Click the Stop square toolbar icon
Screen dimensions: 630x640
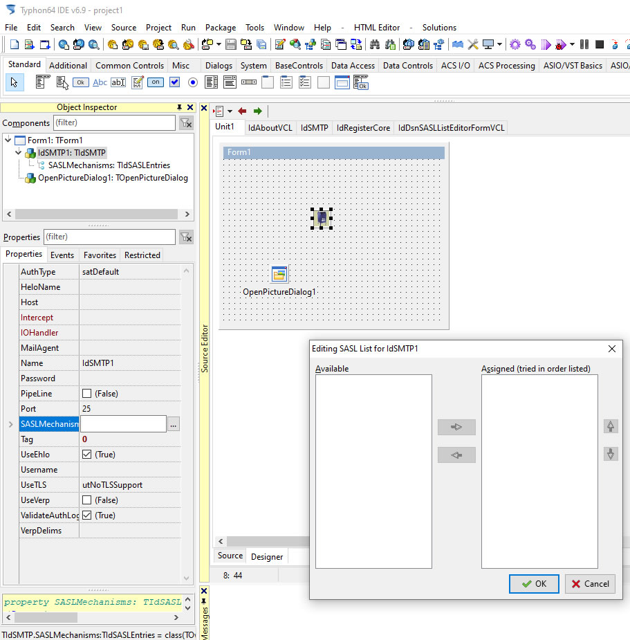(x=600, y=44)
